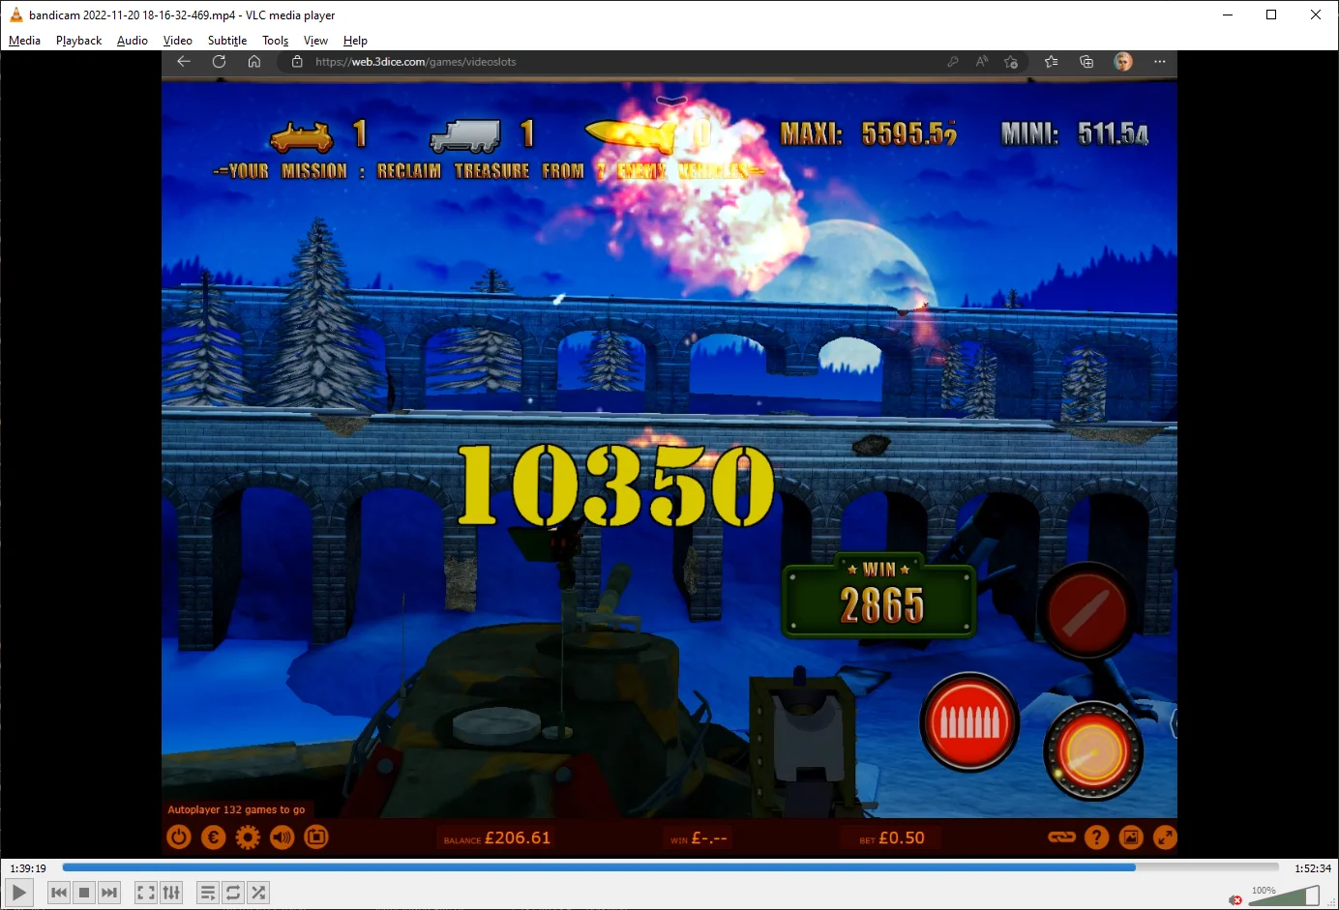Click the add-to-favorites star with plus

1011,62
